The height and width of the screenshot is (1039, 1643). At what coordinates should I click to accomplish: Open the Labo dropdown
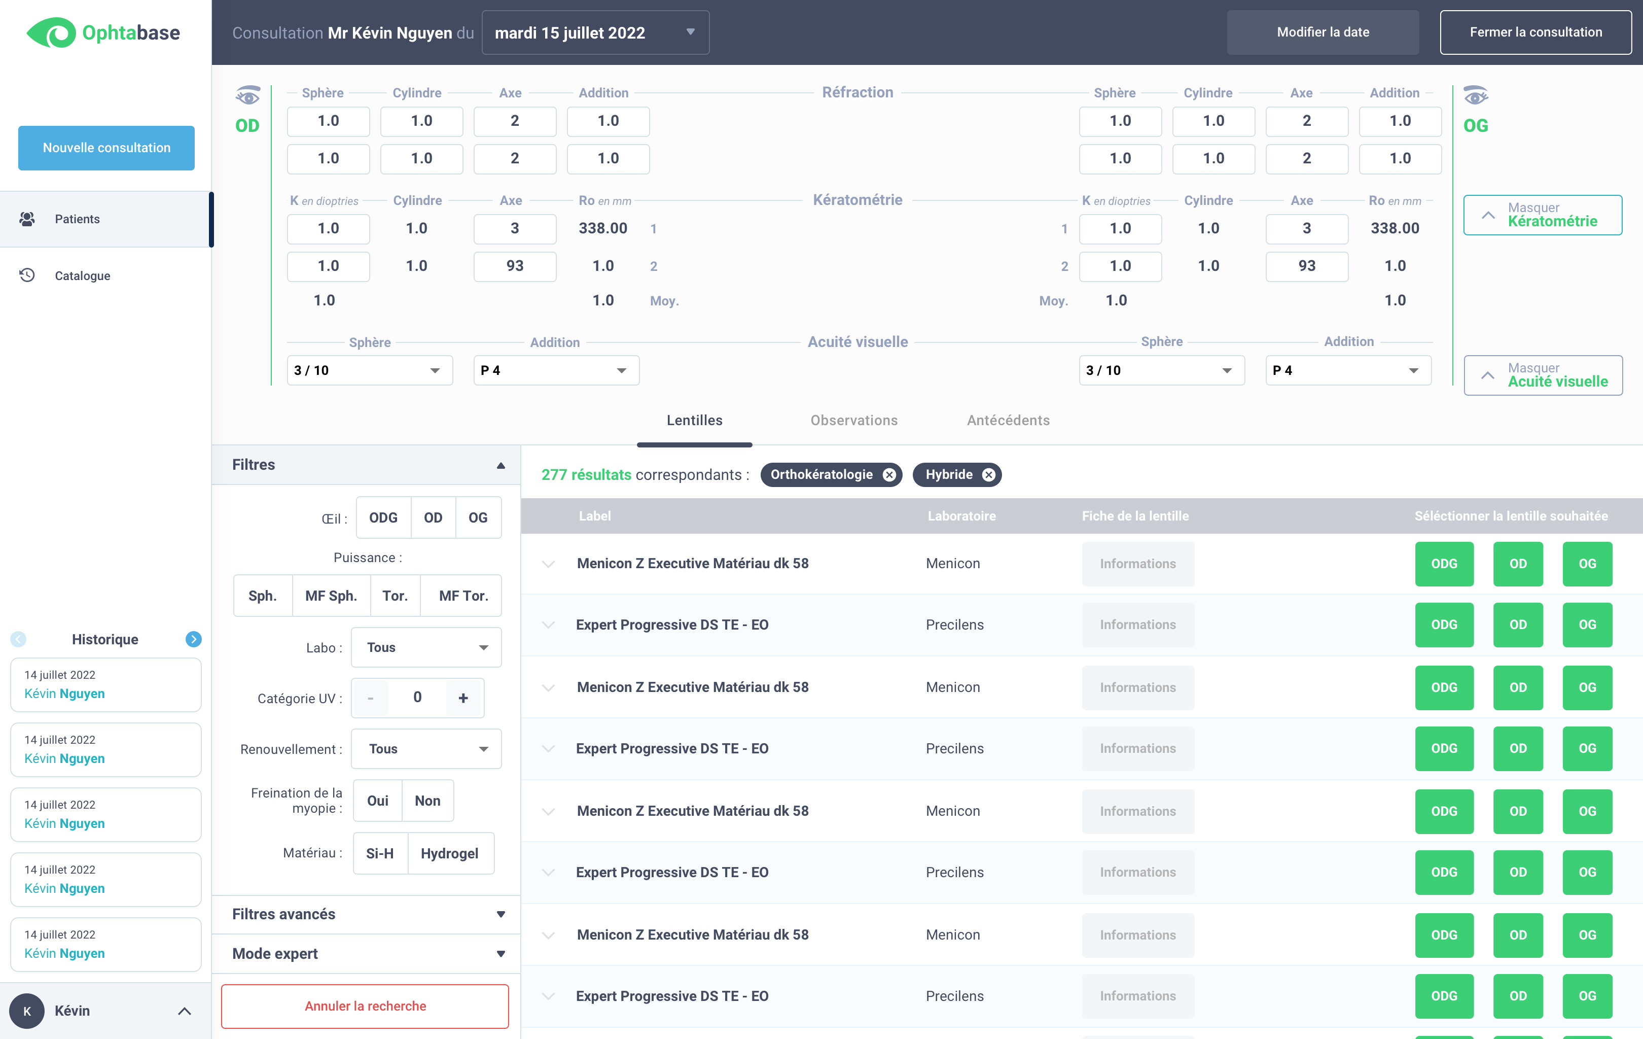[426, 647]
